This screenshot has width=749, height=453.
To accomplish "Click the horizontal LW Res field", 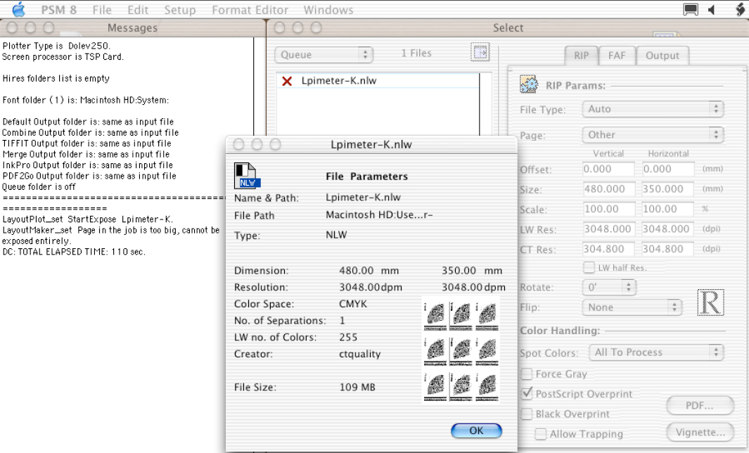I will click(x=668, y=229).
